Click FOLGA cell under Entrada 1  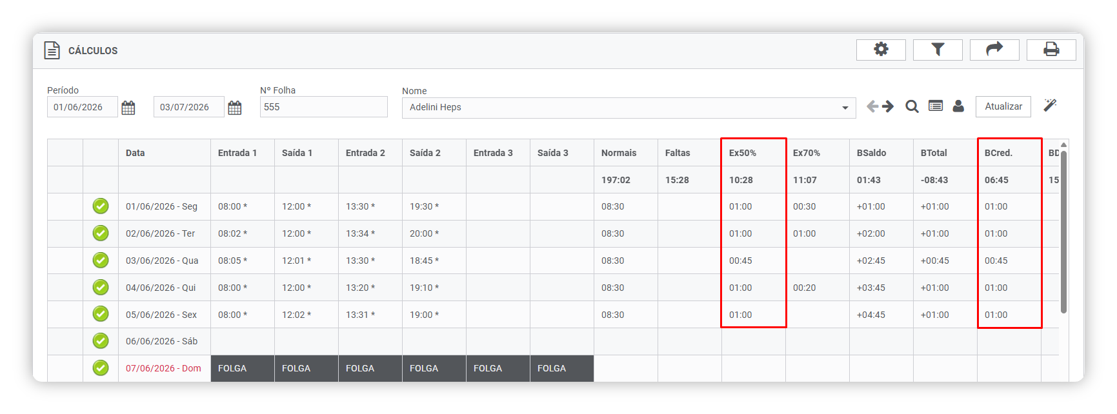(x=243, y=368)
